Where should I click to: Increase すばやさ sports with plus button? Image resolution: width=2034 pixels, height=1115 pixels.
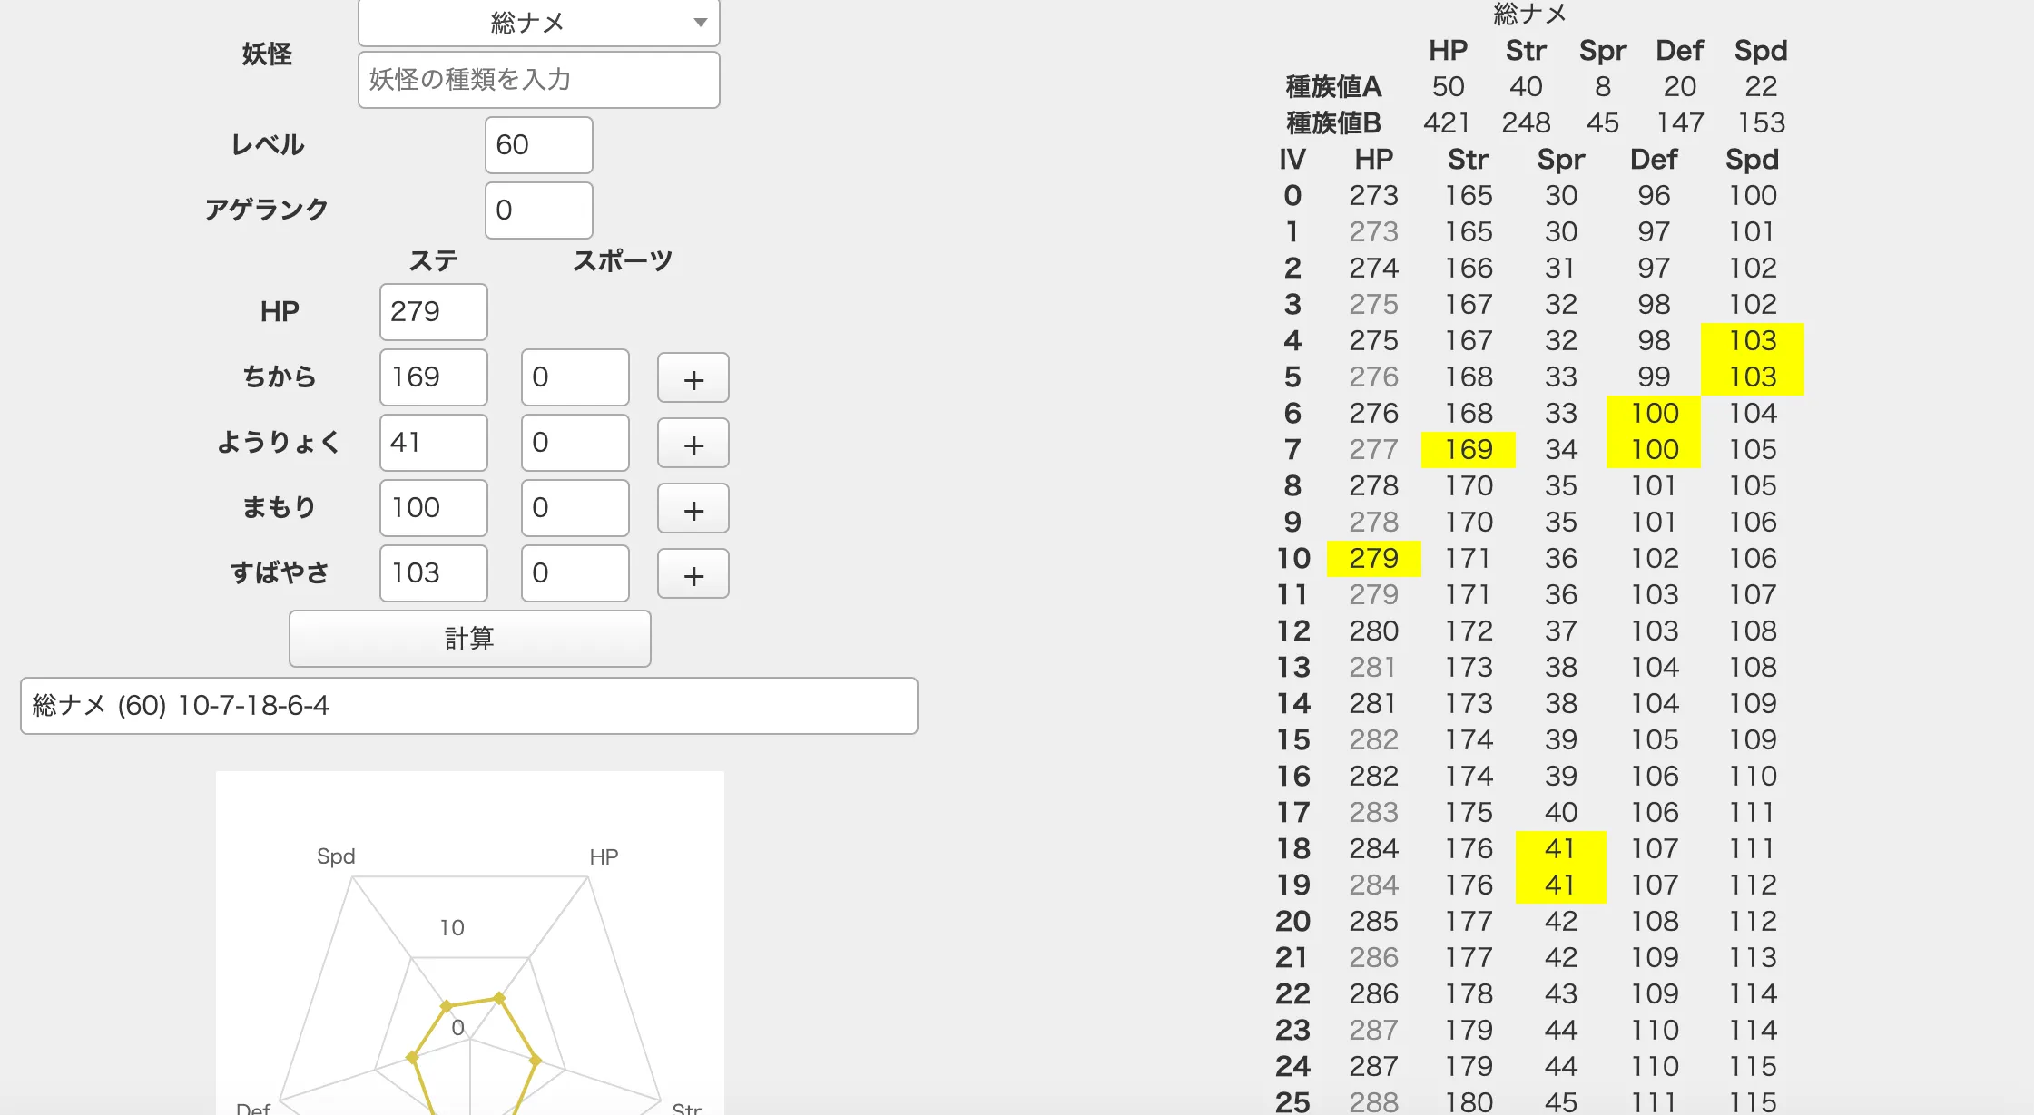(693, 574)
